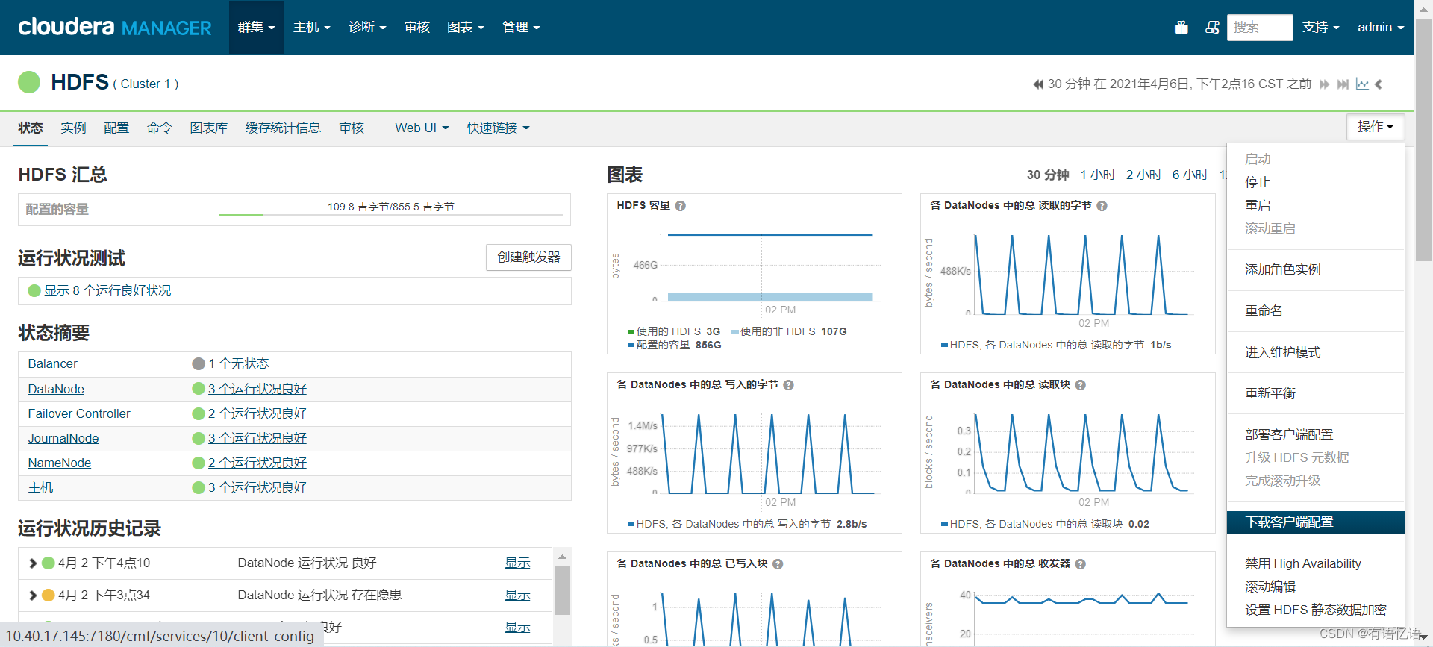Select 进入维护模式 menu entry
This screenshot has height=647, width=1433.
1316,352
